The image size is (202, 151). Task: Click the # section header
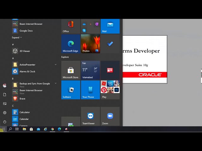[13, 45]
